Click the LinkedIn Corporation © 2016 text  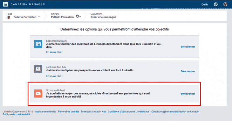tap(18, 111)
